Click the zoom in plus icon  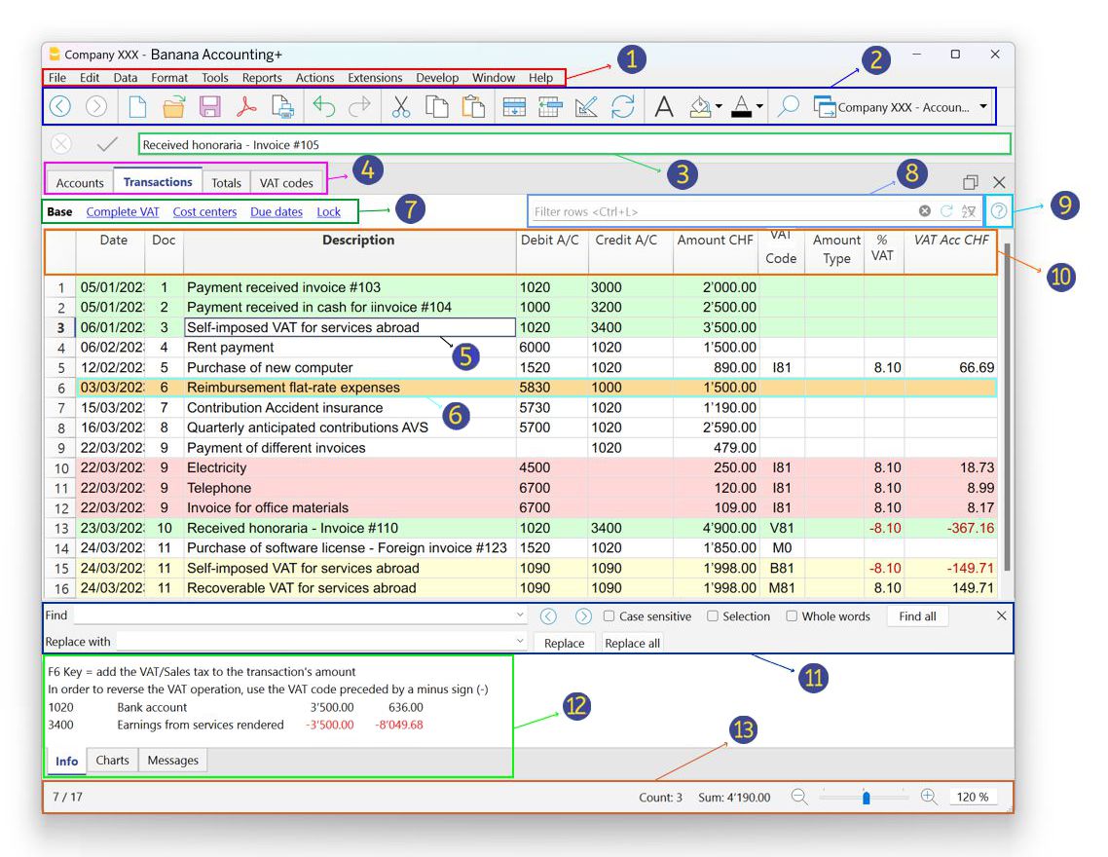pyautogui.click(x=929, y=797)
